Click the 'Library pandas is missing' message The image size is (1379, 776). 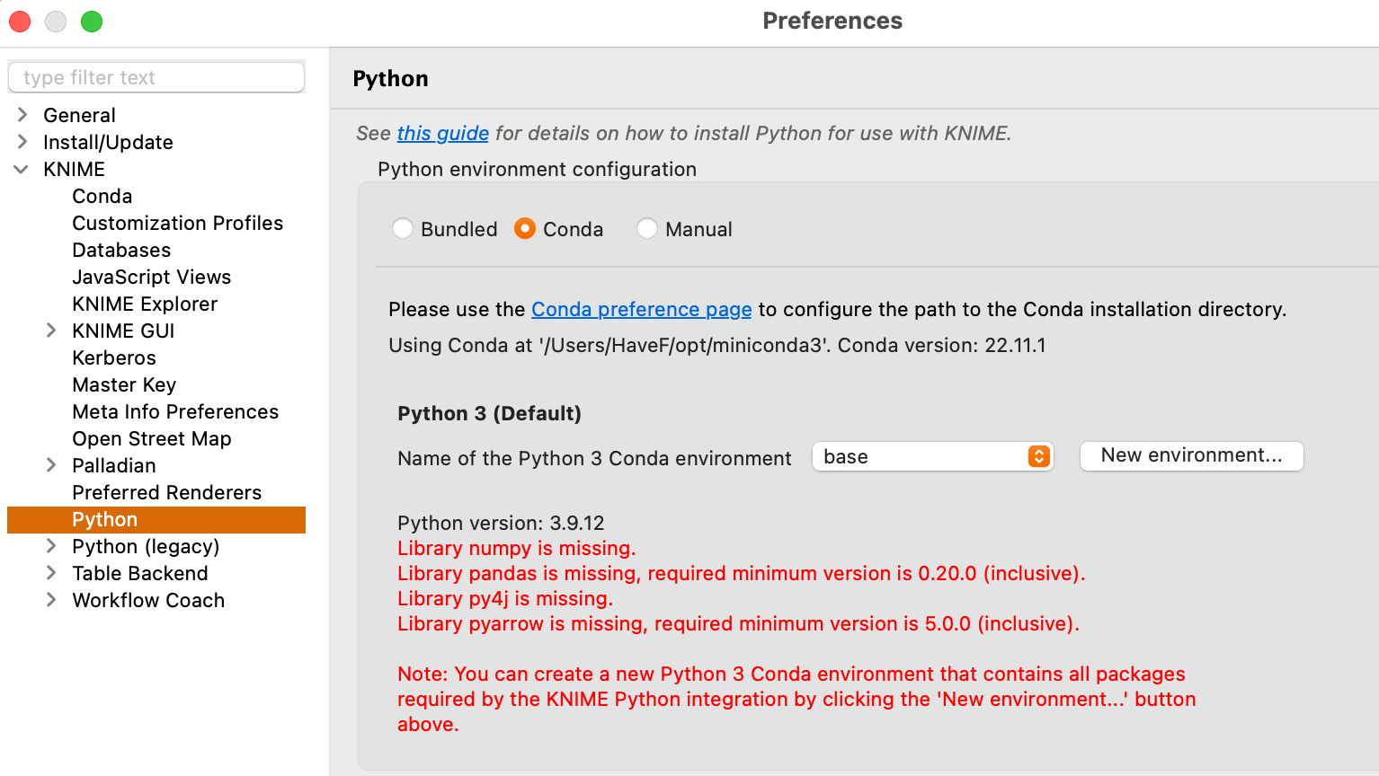[742, 573]
